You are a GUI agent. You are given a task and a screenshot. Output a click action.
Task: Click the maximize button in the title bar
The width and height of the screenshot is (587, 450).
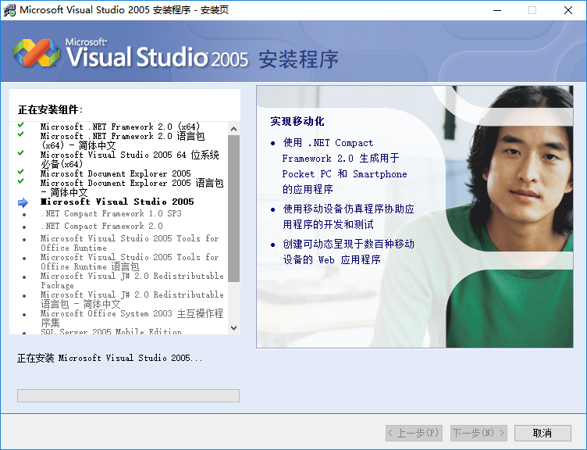(x=532, y=10)
